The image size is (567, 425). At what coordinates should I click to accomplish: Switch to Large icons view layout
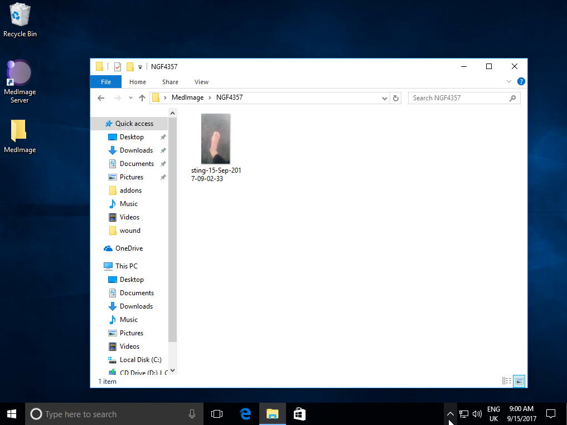click(x=519, y=381)
